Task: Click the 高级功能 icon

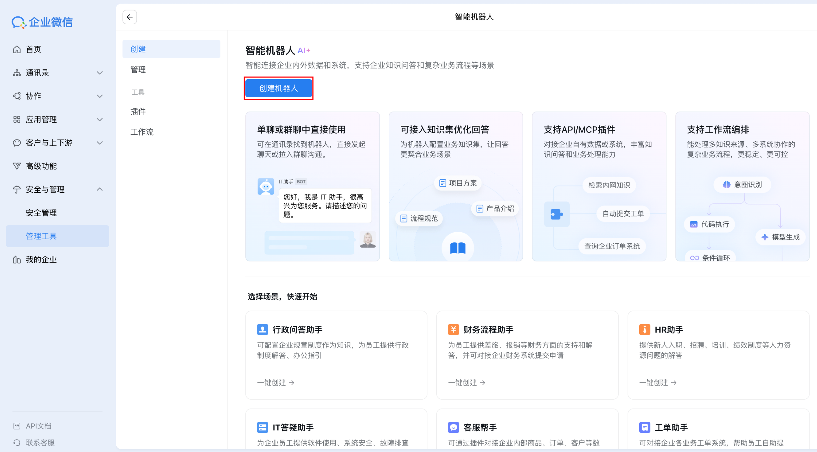Action: point(17,166)
